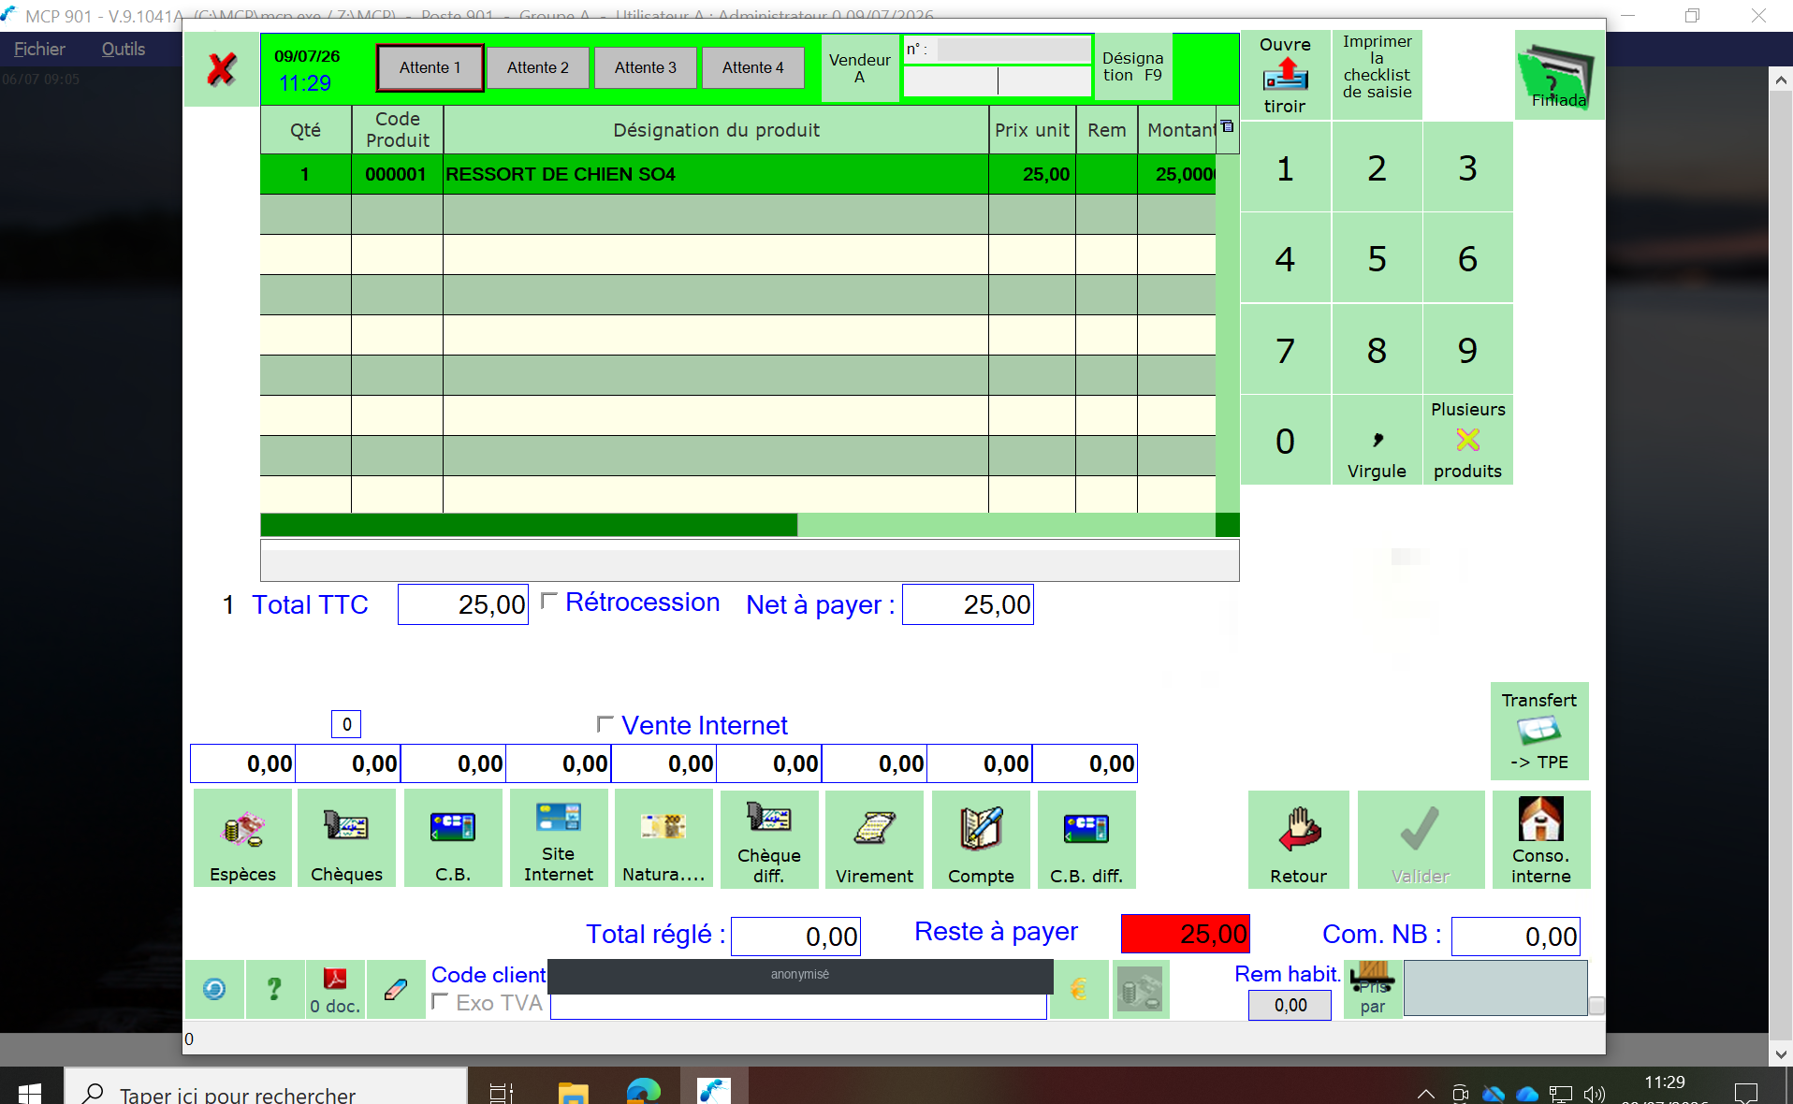Image resolution: width=1793 pixels, height=1104 pixels.
Task: Open File Explorer from taskbar
Action: point(573,1092)
